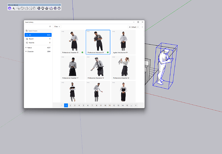
Task: Select the All assets category
Action: click(x=38, y=35)
